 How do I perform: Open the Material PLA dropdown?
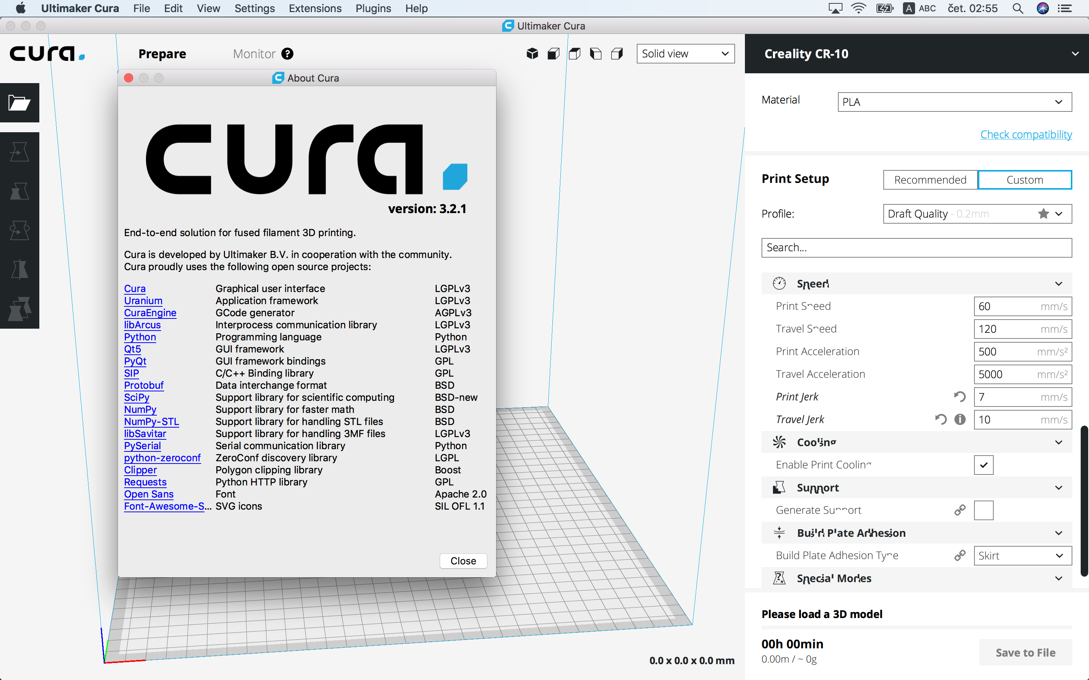(954, 102)
